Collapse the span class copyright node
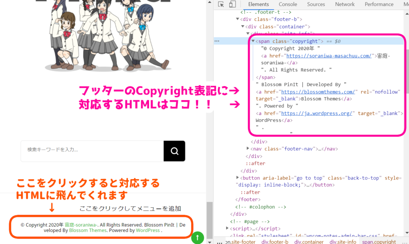This screenshot has width=409, height=244. tap(253, 41)
